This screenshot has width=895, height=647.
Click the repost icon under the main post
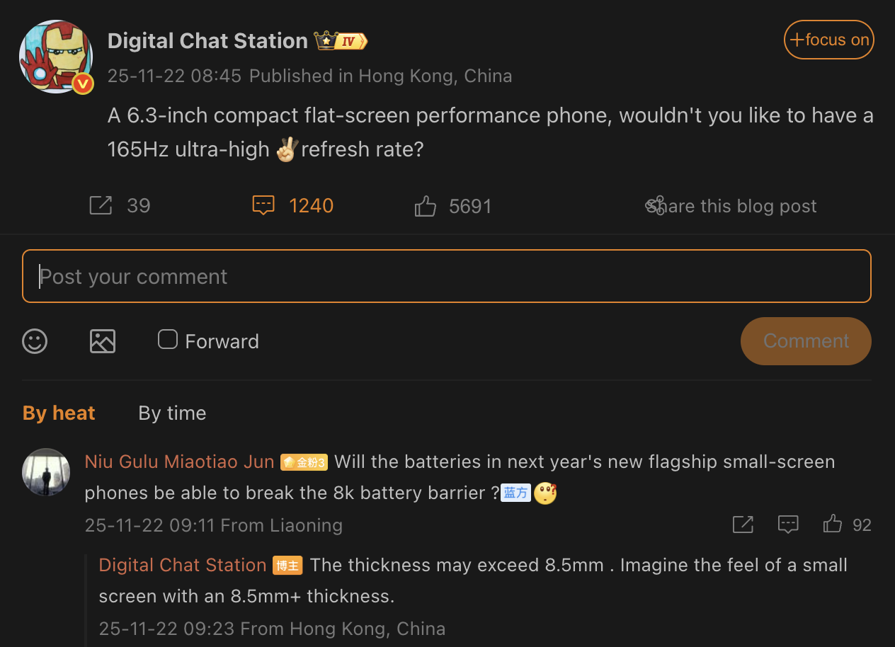tap(101, 206)
